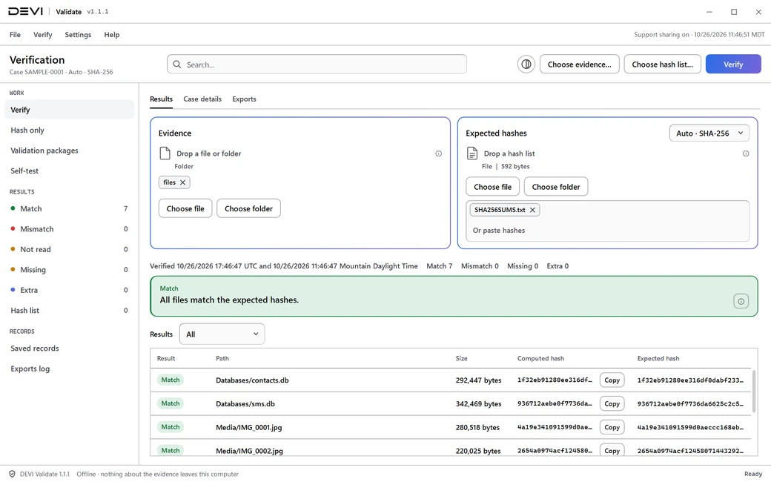Select the Media/IMG_0001.jpg path cell
This screenshot has height=482, width=771.
click(249, 427)
